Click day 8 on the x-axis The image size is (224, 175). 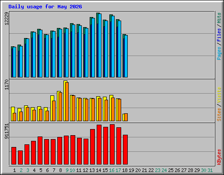[60, 170]
